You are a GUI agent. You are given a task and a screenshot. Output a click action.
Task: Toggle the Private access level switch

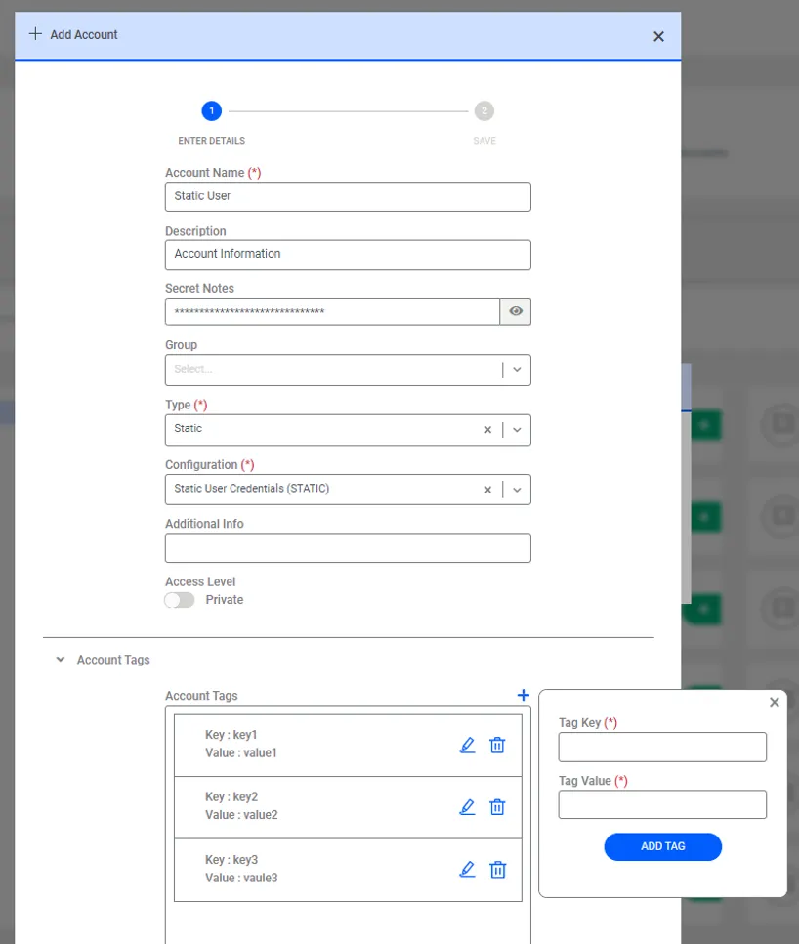(180, 600)
